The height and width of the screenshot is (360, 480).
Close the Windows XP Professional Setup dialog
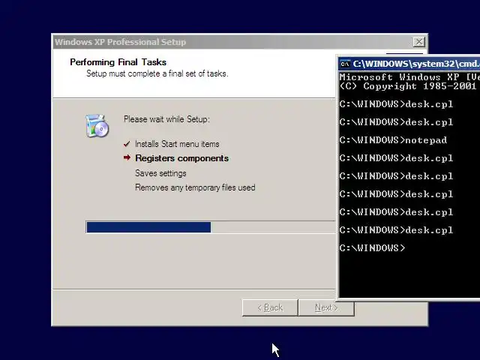pos(418,42)
